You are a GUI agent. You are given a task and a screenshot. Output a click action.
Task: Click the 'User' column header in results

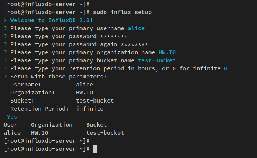click(10, 125)
